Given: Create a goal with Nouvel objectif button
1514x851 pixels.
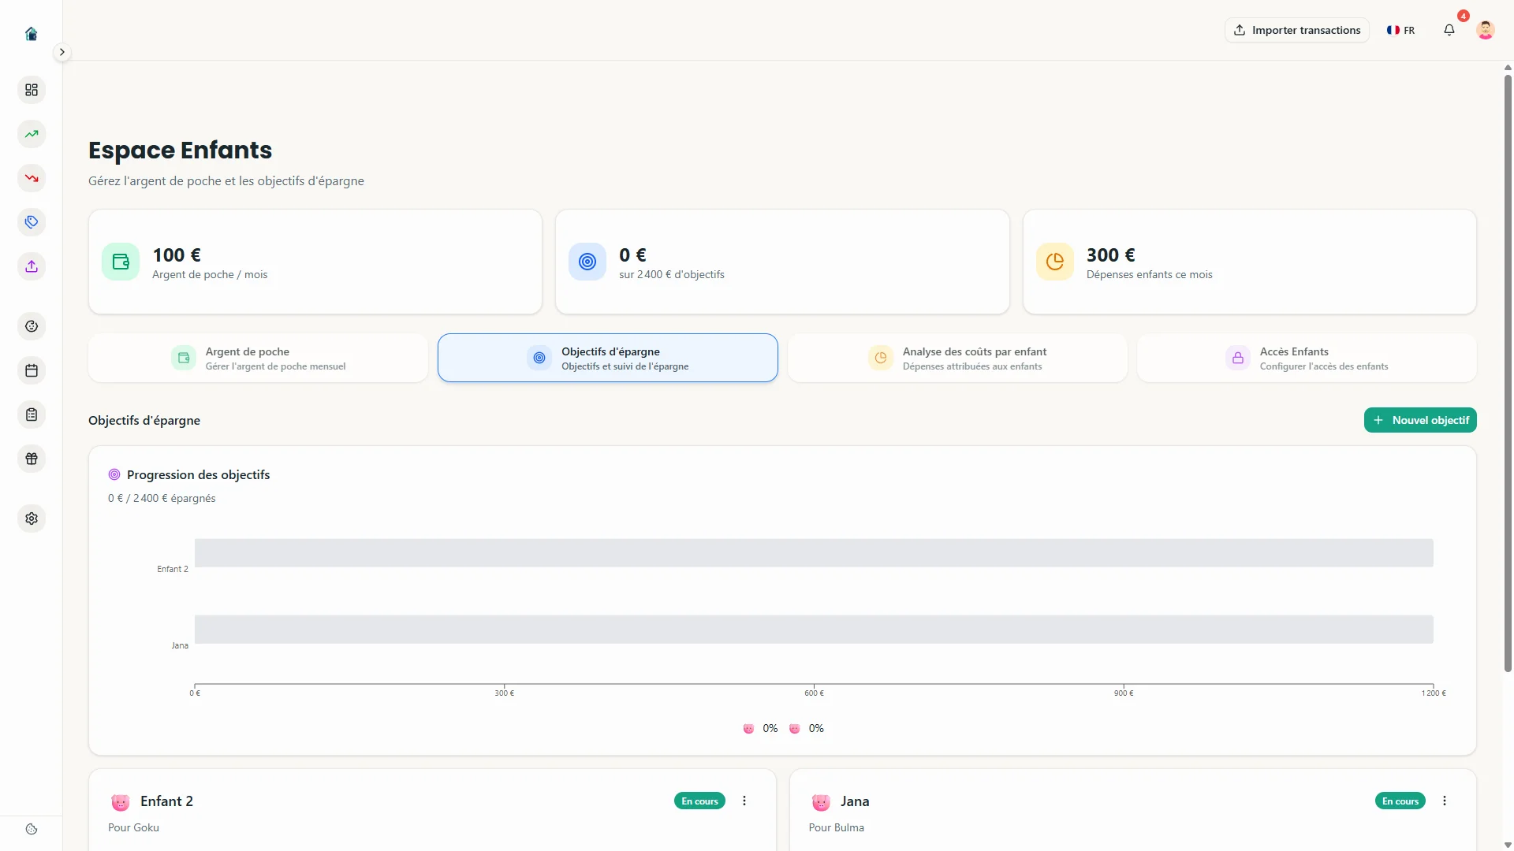Looking at the screenshot, I should click(x=1420, y=420).
